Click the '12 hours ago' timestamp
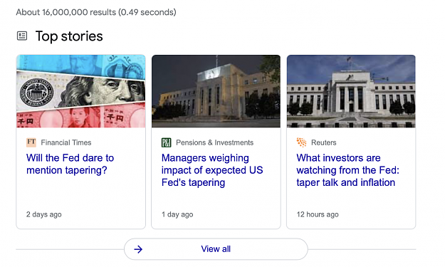The width and height of the screenshot is (445, 267). tap(318, 214)
